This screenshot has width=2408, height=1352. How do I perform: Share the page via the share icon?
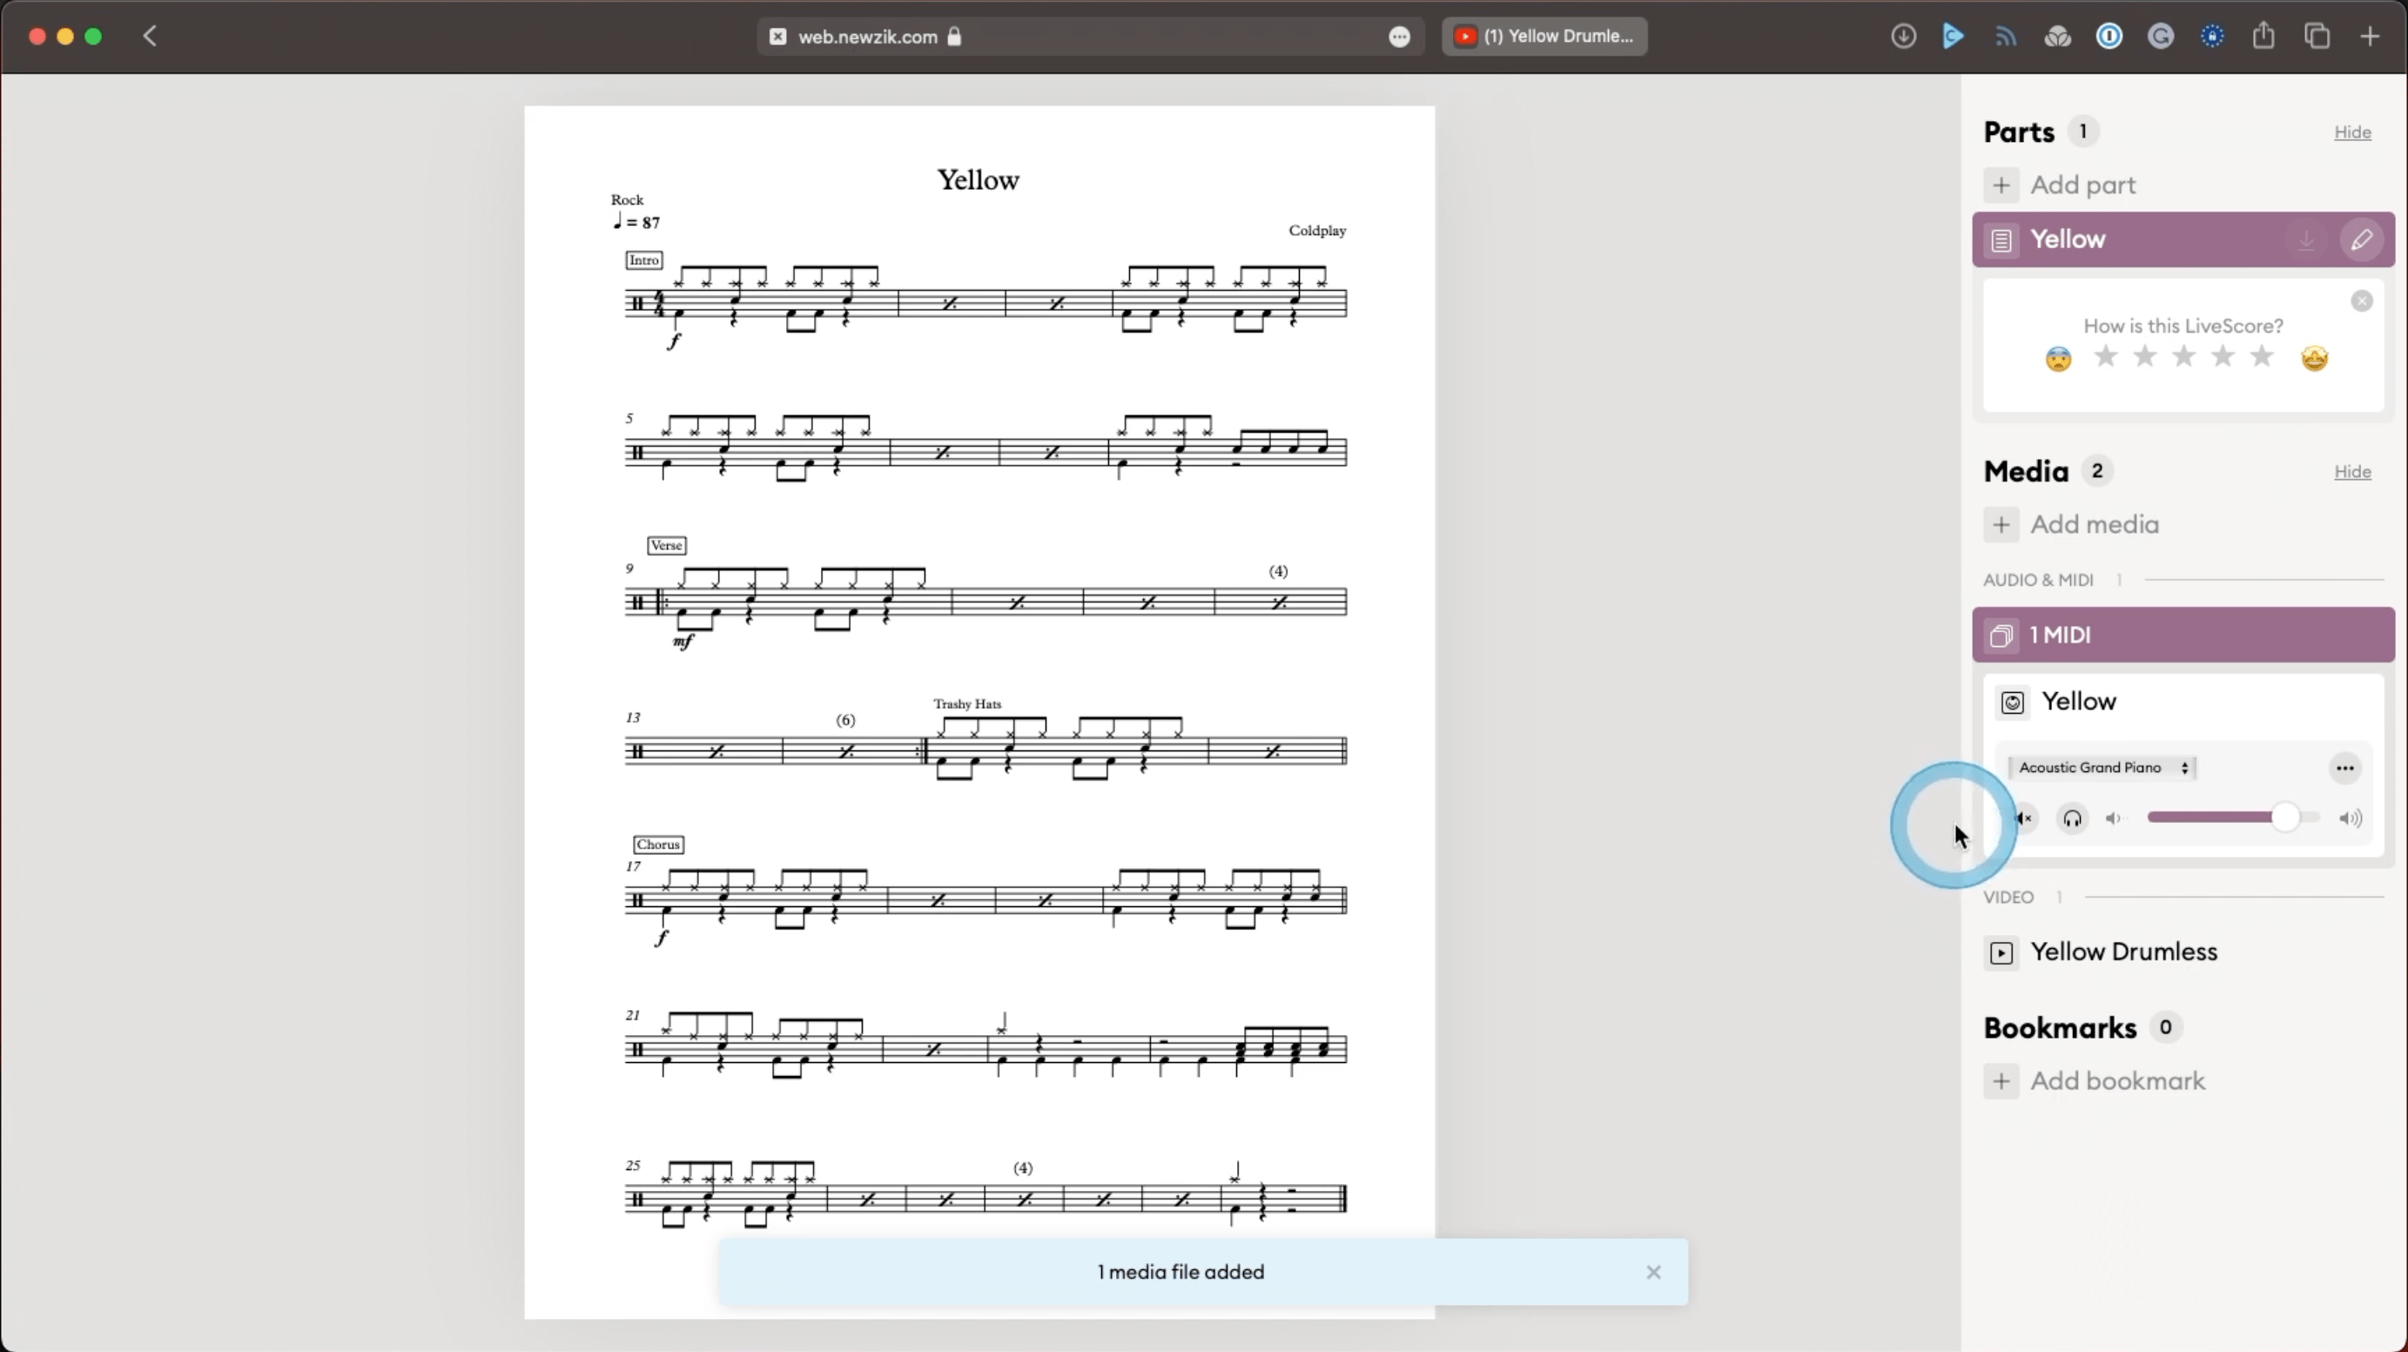2263,37
